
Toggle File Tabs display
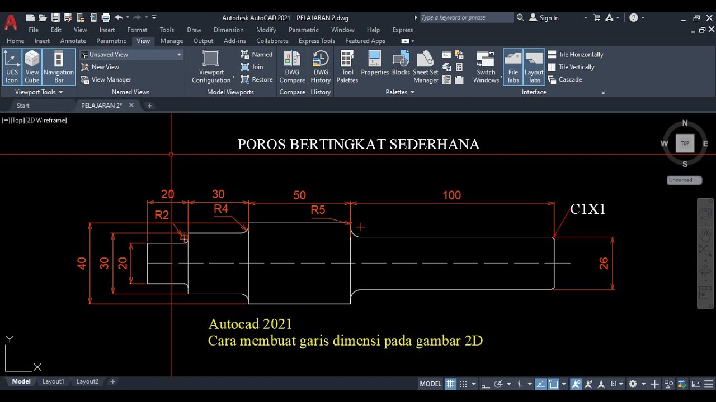513,67
